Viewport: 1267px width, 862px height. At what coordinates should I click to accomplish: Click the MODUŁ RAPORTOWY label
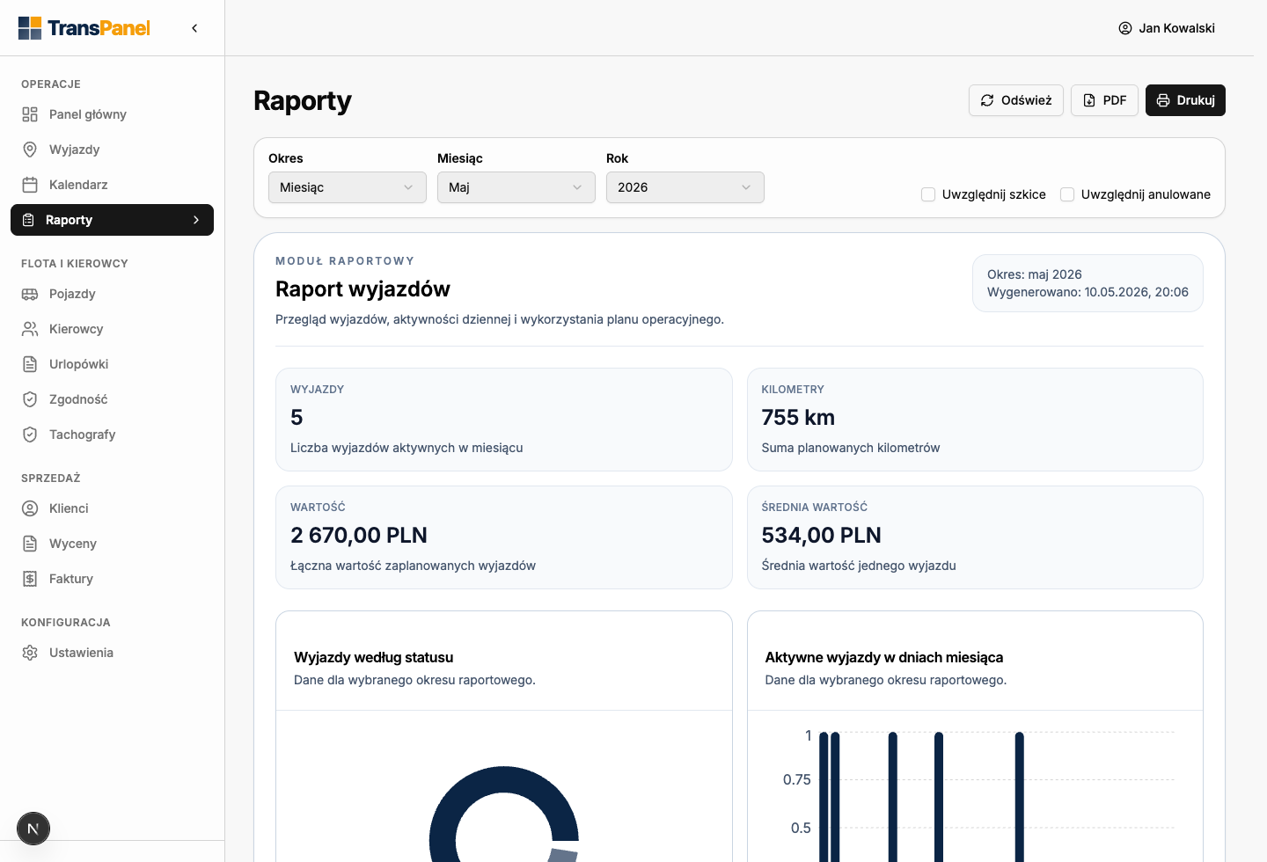[x=345, y=261]
